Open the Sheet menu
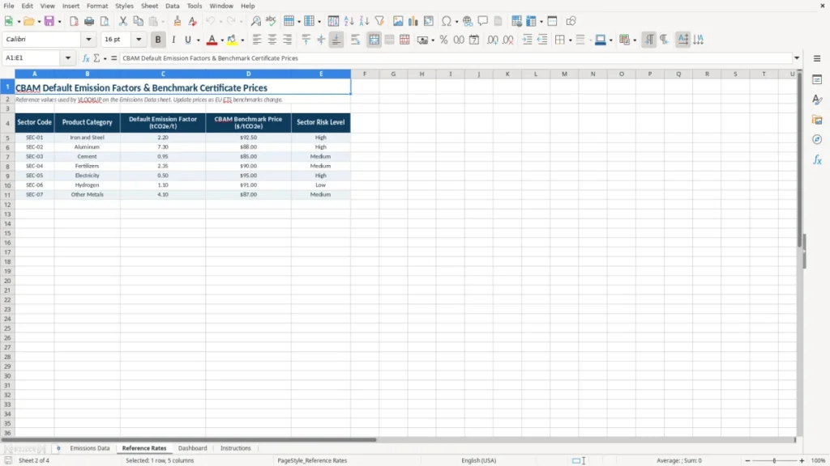Viewport: 830px width, 466px height. (x=149, y=6)
